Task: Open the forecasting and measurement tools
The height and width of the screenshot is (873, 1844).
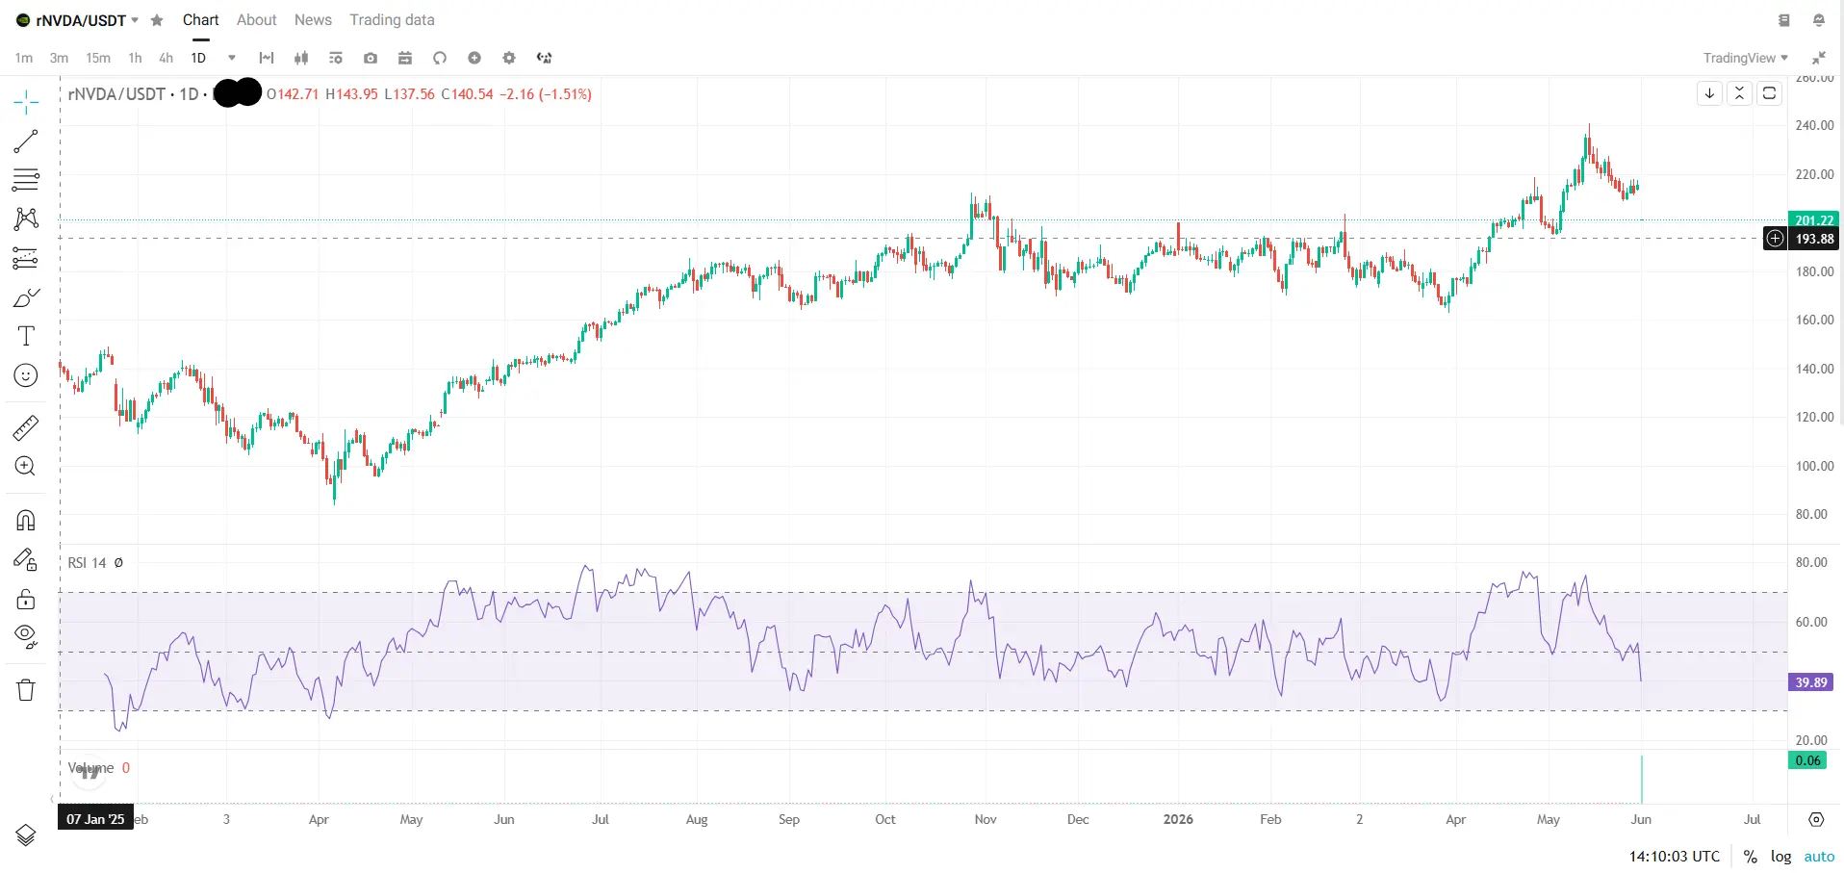Action: [x=26, y=258]
